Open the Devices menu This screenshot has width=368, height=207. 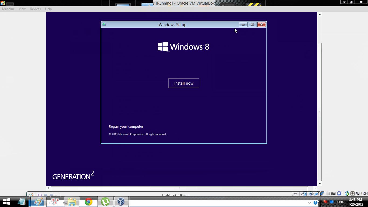point(35,9)
